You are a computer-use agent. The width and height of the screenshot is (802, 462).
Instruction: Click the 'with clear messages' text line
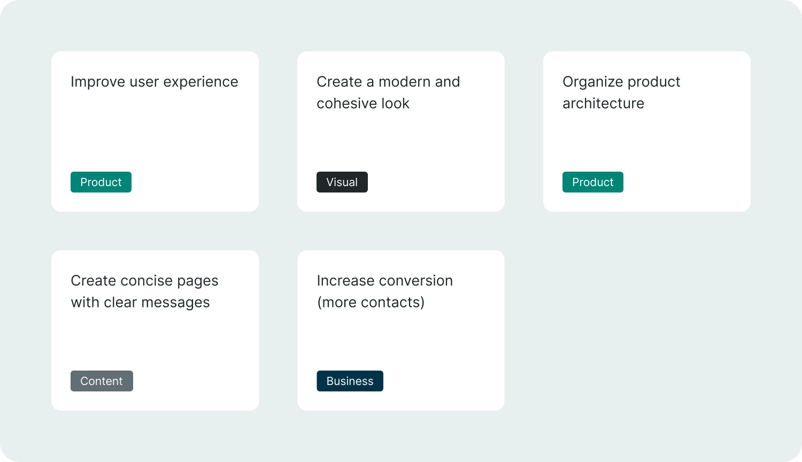click(x=140, y=302)
